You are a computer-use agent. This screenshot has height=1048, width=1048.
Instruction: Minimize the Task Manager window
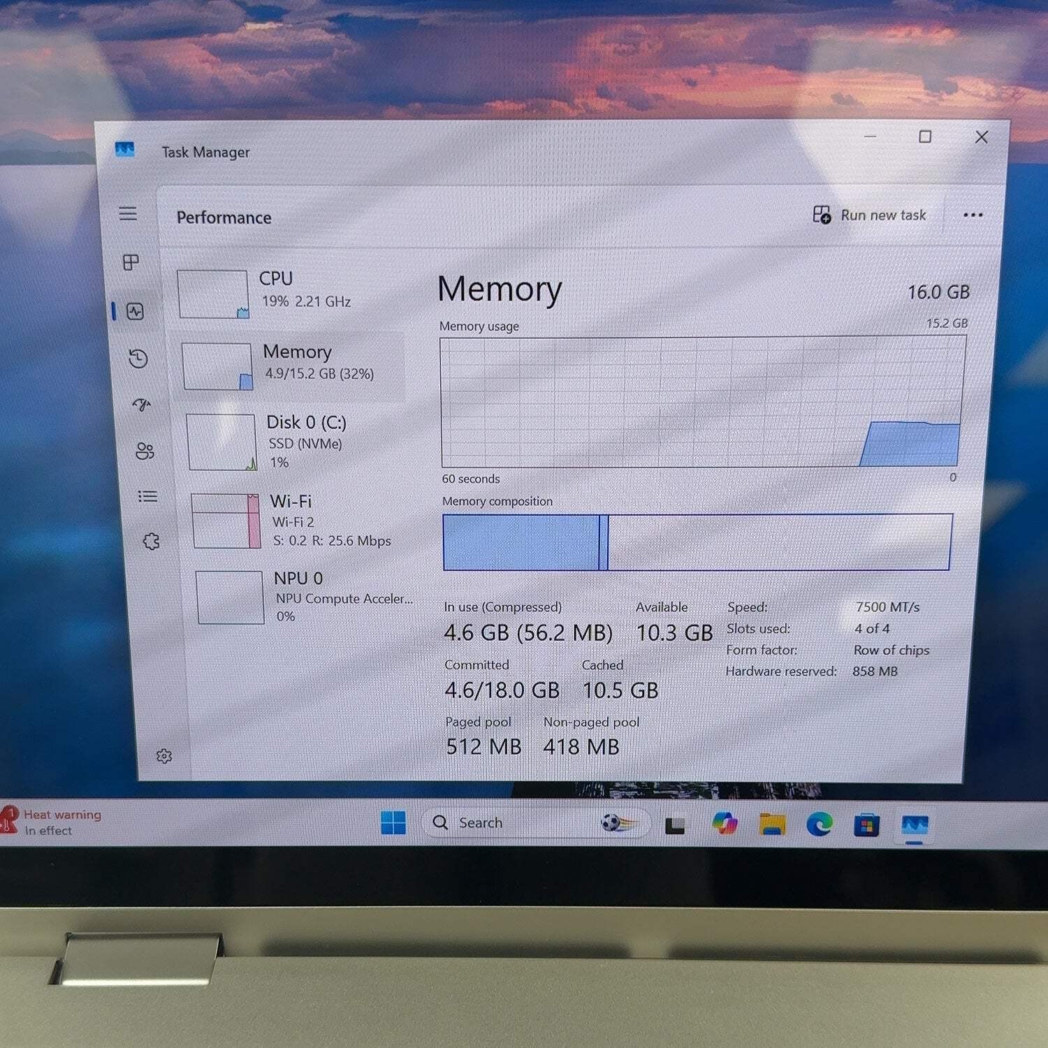870,137
